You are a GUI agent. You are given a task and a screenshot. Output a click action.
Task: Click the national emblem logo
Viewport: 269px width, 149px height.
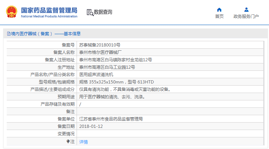click(12, 12)
